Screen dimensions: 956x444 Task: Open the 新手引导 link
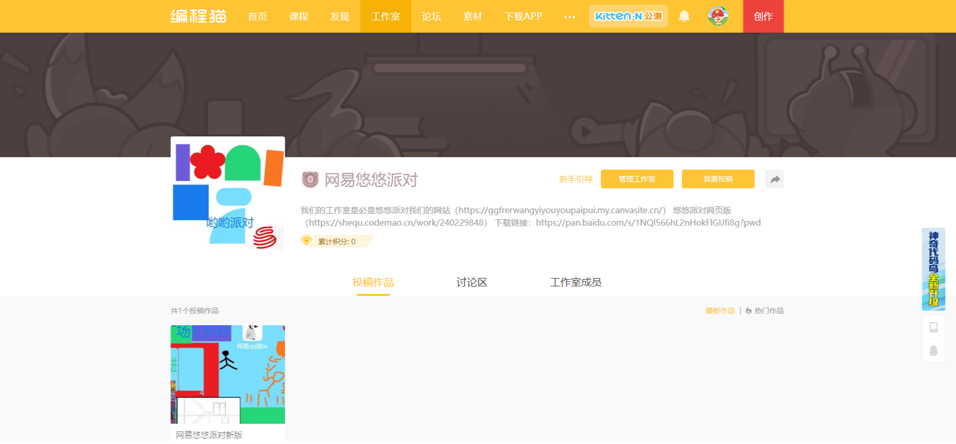point(576,179)
